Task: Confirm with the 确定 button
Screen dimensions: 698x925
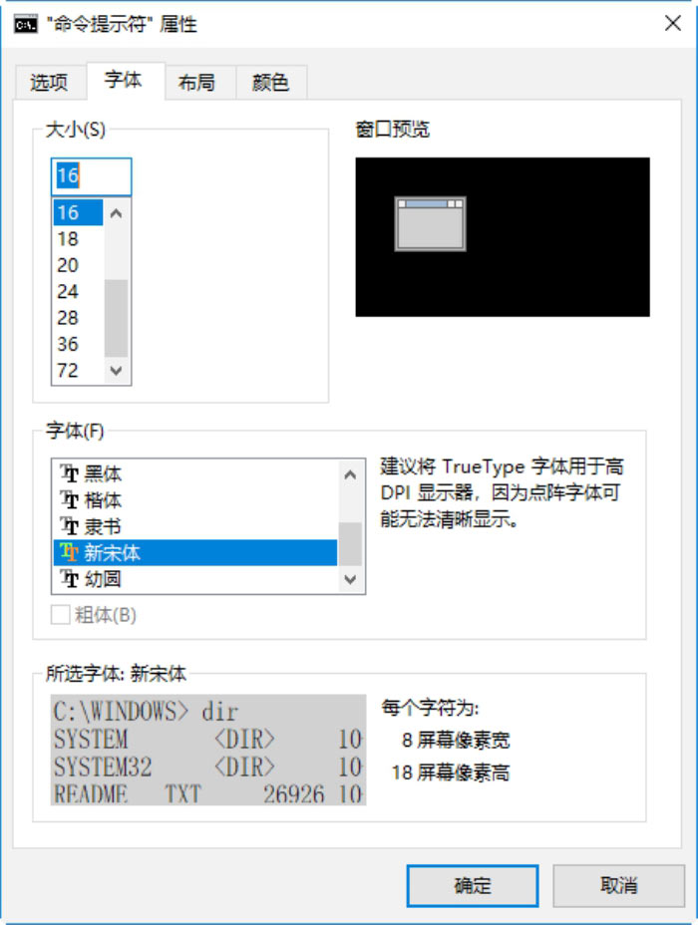Action: click(x=472, y=885)
